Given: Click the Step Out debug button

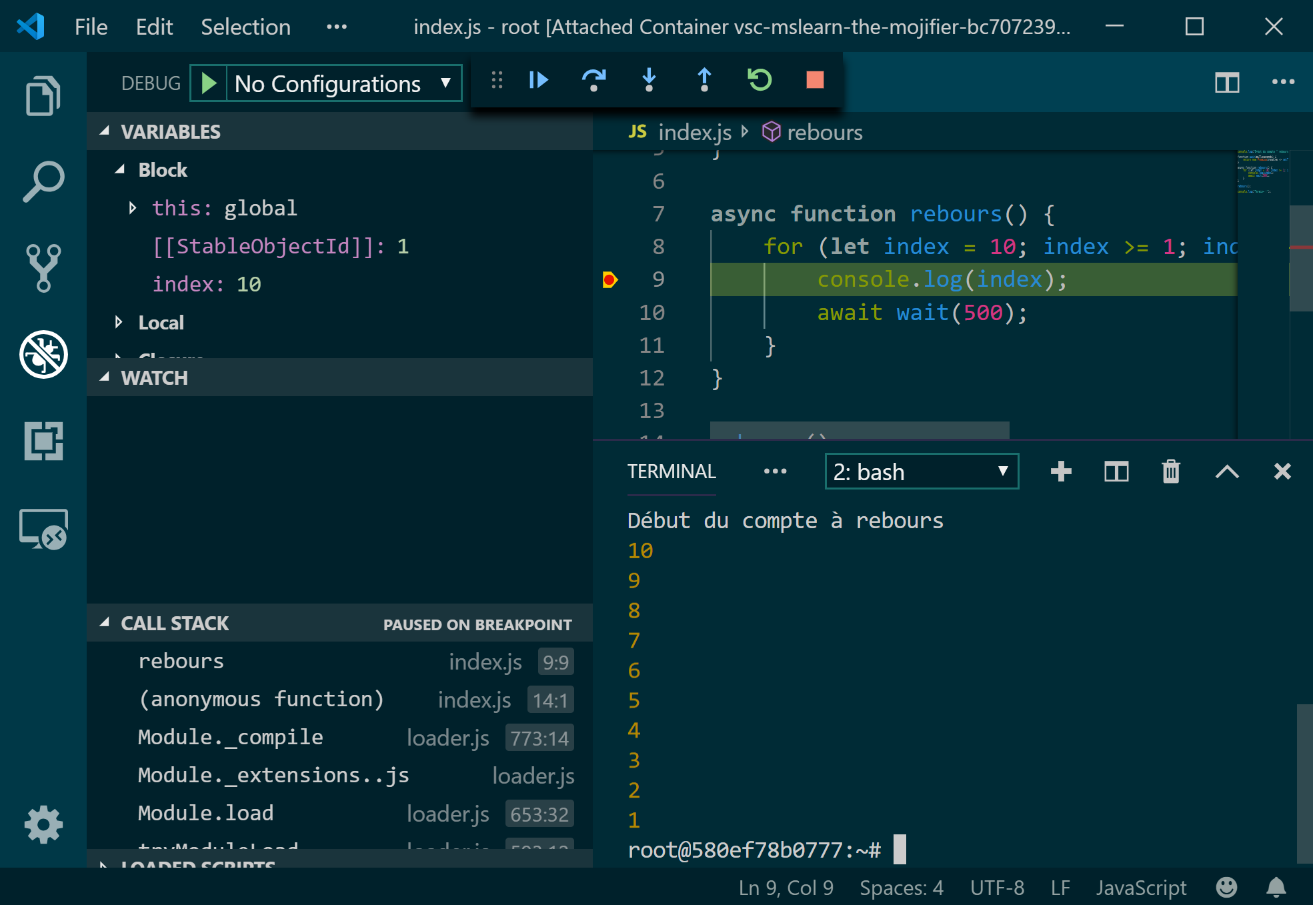Looking at the screenshot, I should point(704,83).
